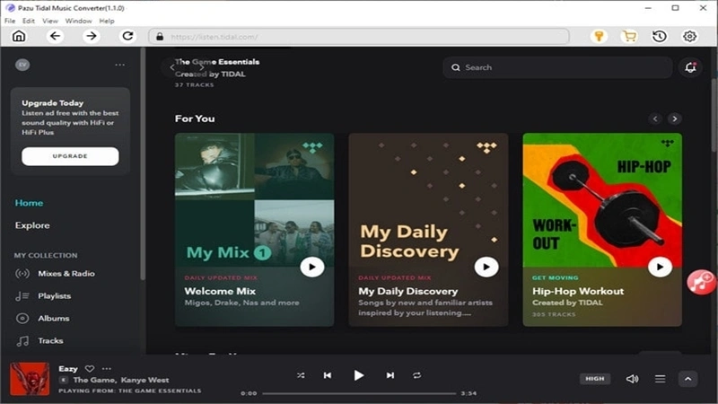
Task: Open the View menu
Action: (50, 21)
